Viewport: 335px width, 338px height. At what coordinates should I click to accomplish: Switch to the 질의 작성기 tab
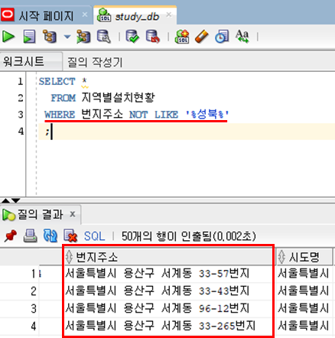[x=95, y=62]
